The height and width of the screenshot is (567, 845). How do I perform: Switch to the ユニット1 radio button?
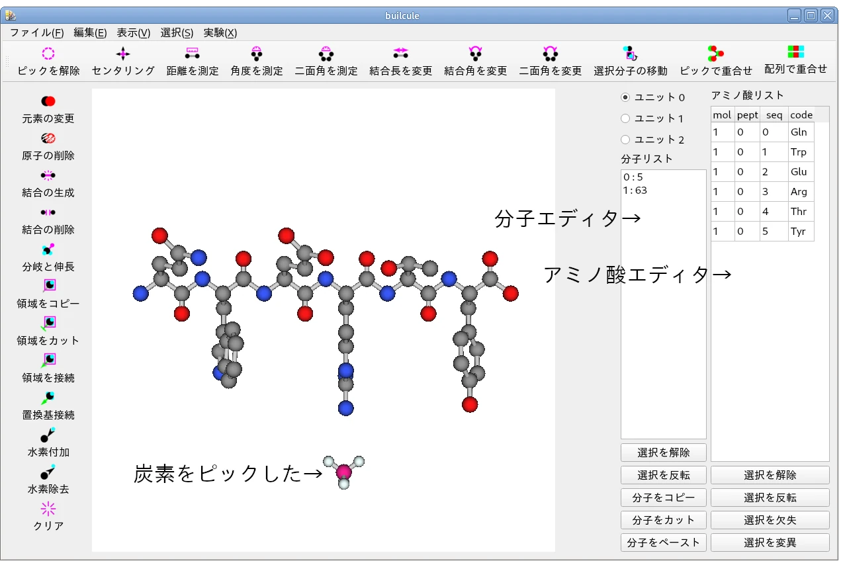pyautogui.click(x=625, y=118)
